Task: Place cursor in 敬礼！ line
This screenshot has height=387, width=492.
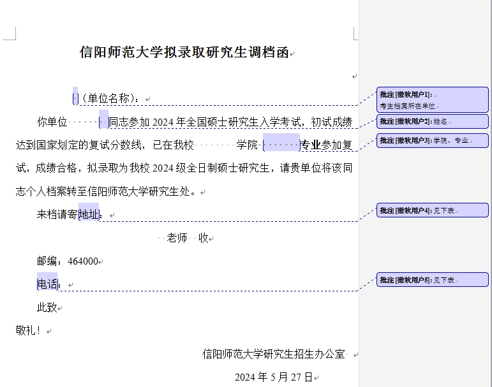Action: [x=28, y=330]
